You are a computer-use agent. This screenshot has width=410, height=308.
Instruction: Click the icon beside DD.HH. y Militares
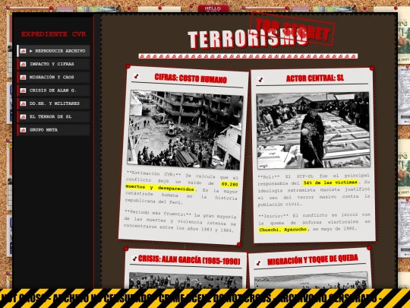(x=23, y=103)
